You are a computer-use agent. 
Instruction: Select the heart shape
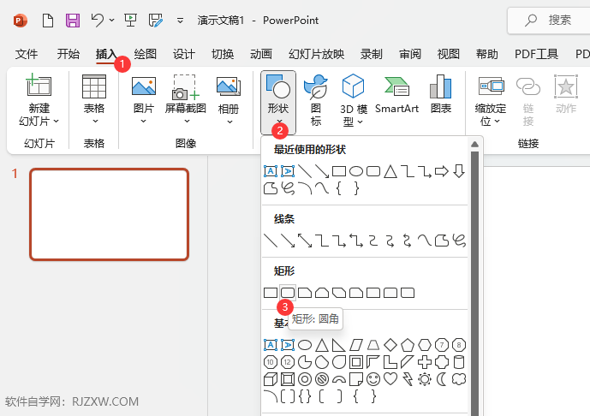click(390, 378)
